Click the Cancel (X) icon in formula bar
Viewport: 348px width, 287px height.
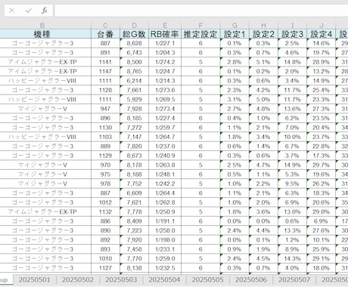click(12, 11)
